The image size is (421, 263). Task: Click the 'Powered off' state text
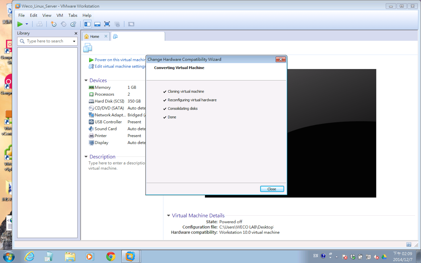tap(231, 222)
